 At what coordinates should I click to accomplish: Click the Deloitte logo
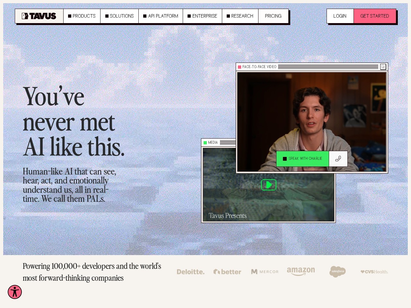click(x=190, y=272)
